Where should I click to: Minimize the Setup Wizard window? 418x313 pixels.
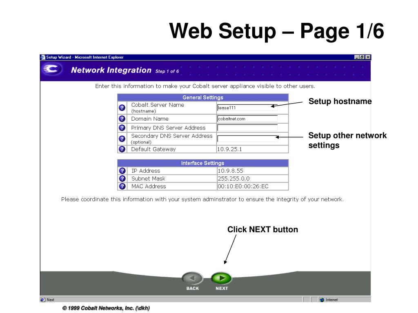pos(357,57)
